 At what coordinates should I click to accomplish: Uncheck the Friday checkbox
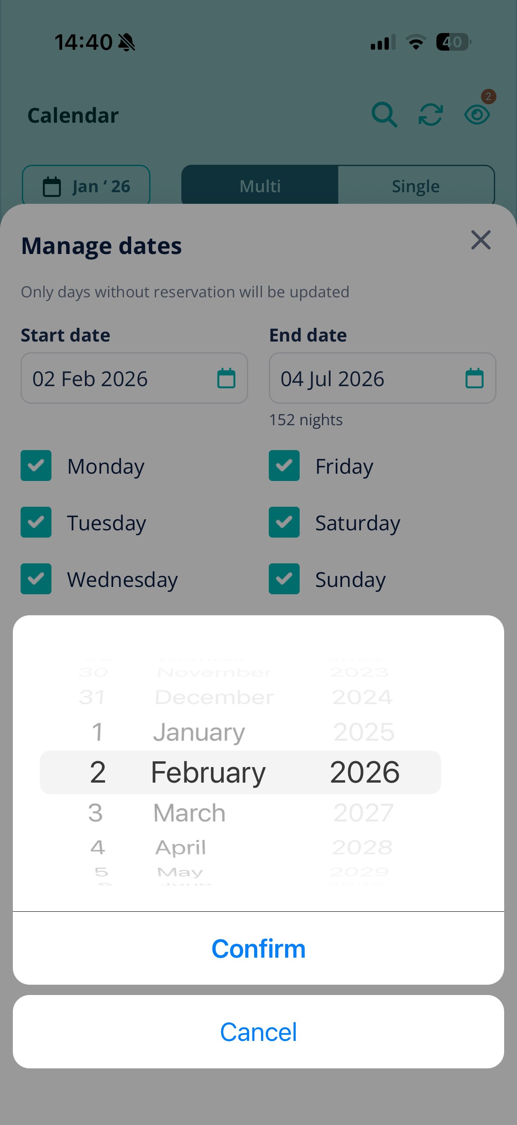click(284, 466)
